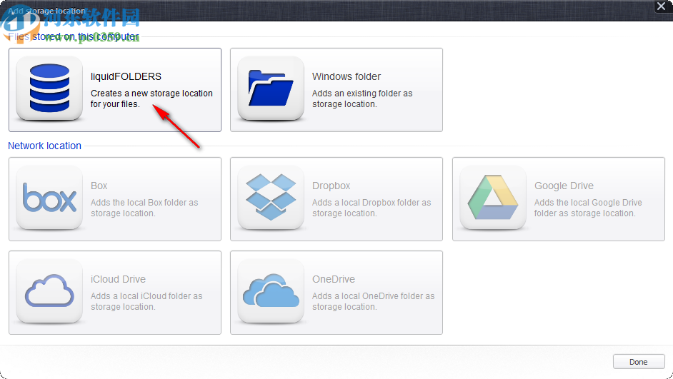Screen dimensions: 673x379
Task: Choose the iCloud Drive title label
Action: click(118, 280)
